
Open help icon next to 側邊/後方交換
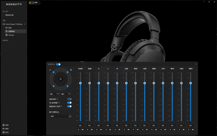click(61, 106)
